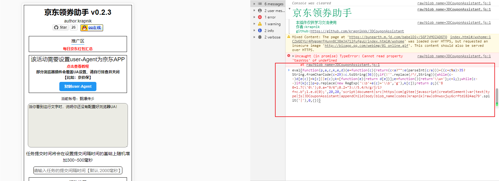Click the QQ penguin icon
499x181 pixels.
(84, 28)
